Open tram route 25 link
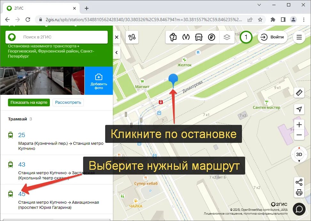 click(22, 135)
